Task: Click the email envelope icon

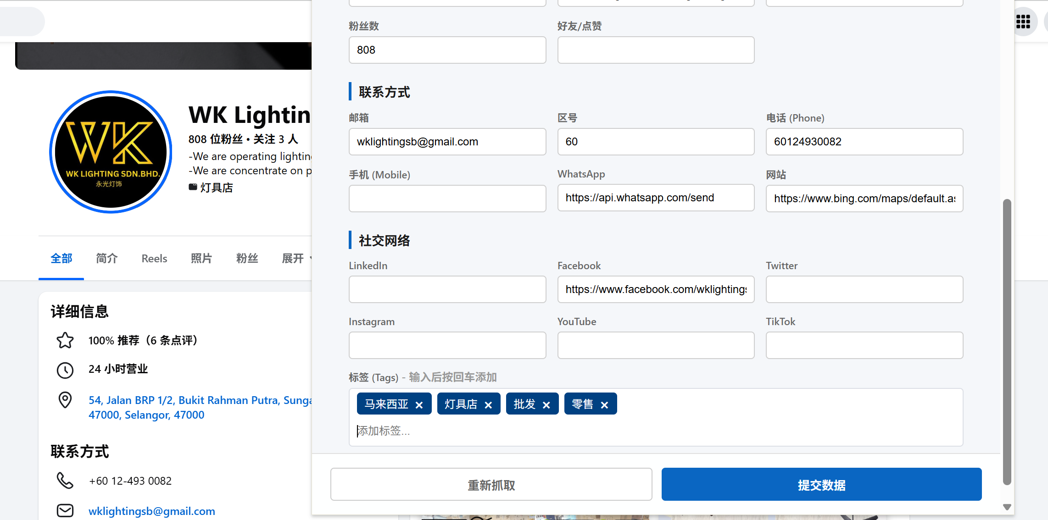Action: (65, 510)
